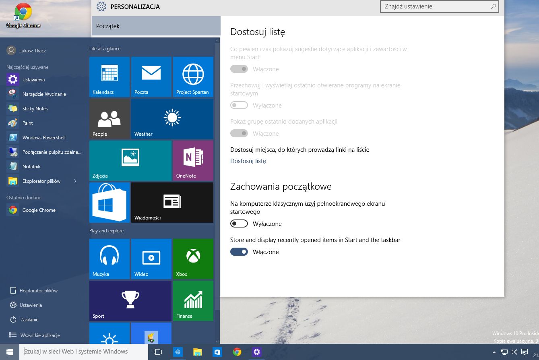Open the Poczta mail tile
The image size is (539, 360).
(x=151, y=77)
